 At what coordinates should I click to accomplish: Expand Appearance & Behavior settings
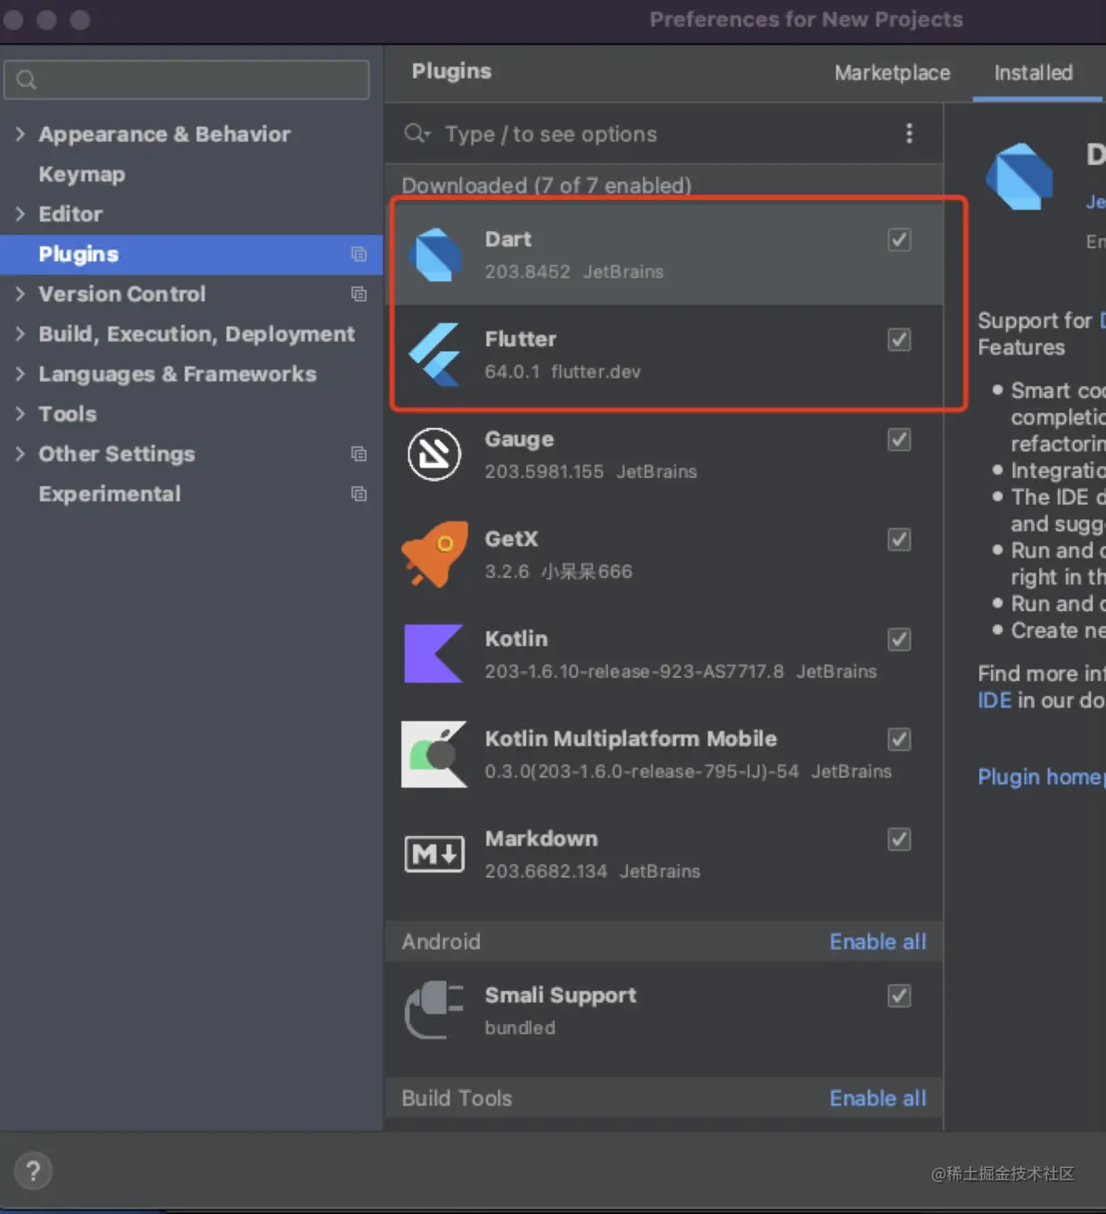pos(20,135)
